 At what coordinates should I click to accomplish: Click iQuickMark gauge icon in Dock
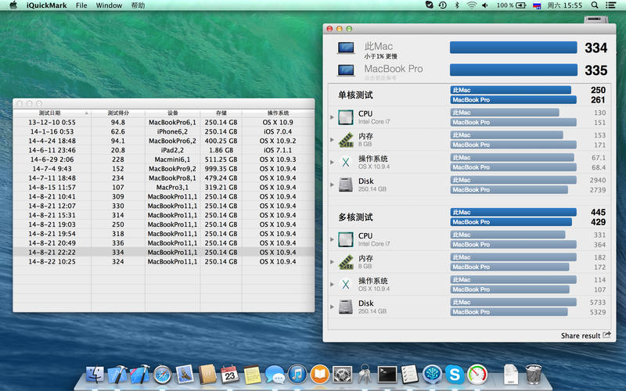(x=477, y=375)
